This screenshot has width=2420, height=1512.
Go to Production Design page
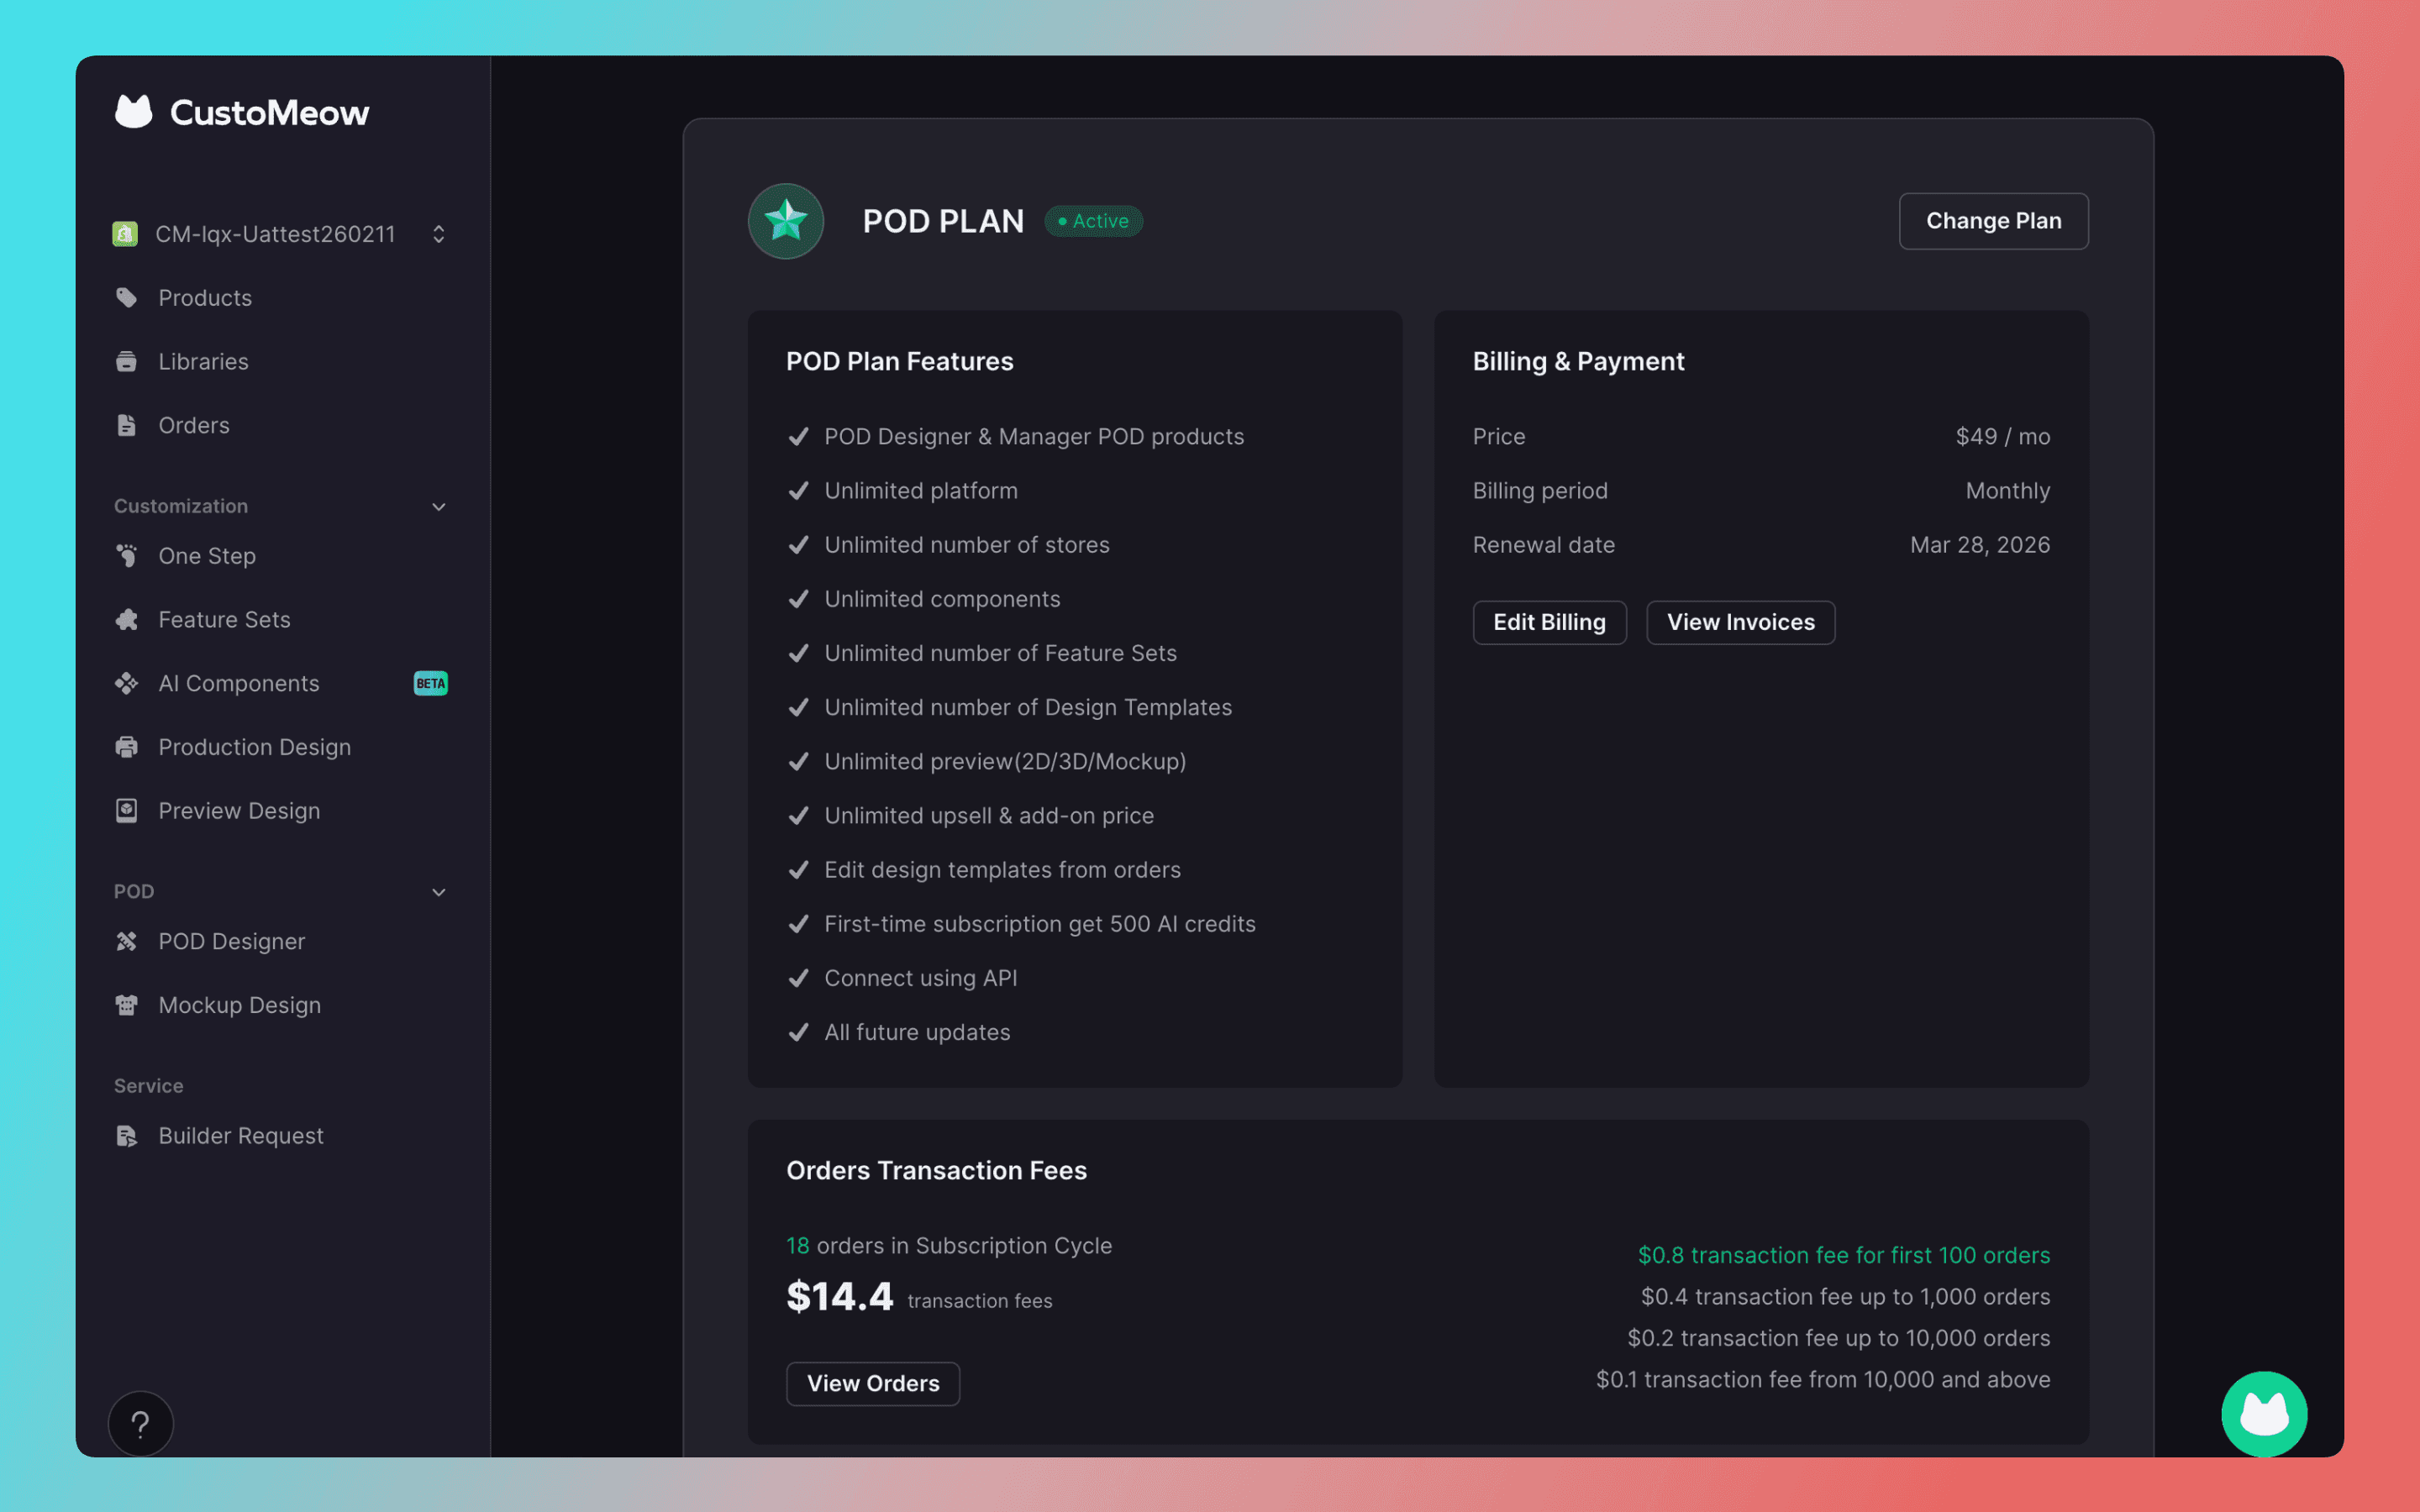coord(254,747)
